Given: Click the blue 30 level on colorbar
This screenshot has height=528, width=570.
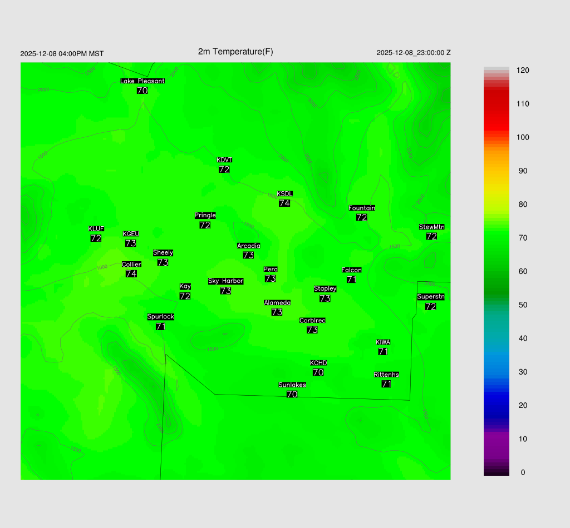Looking at the screenshot, I should (x=497, y=372).
